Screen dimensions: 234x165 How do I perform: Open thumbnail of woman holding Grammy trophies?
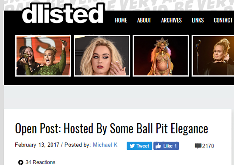[x=43, y=56]
